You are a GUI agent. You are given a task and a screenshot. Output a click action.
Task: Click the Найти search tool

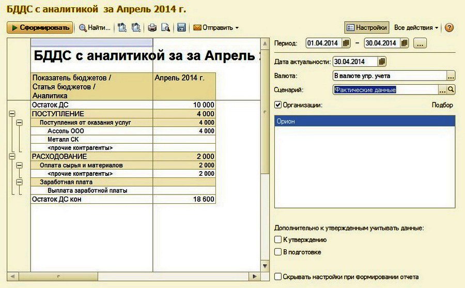pyautogui.click(x=95, y=27)
